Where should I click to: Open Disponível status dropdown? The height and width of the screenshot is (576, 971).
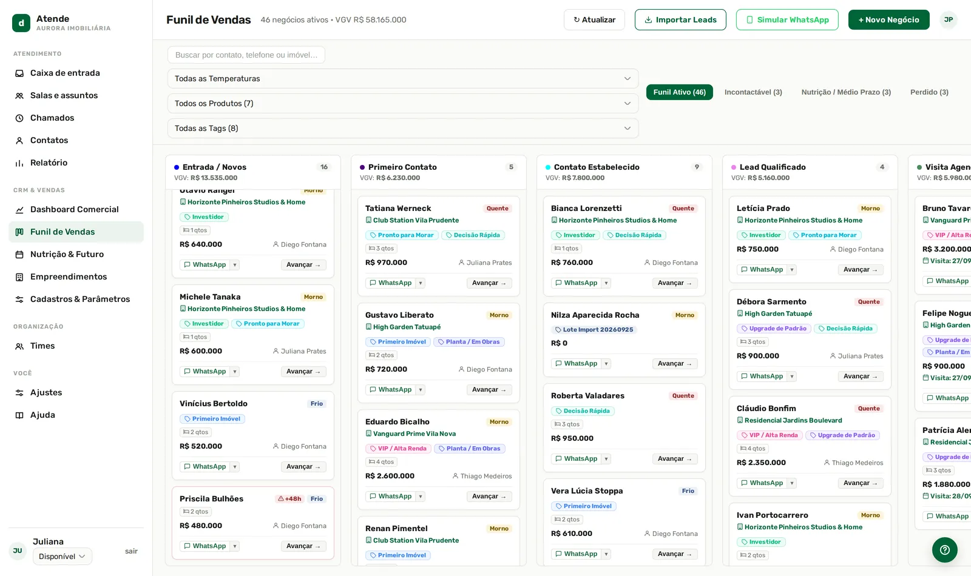tap(63, 557)
